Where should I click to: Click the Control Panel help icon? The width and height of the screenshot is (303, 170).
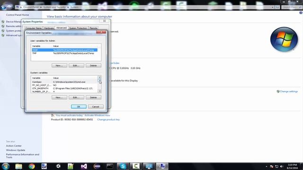tap(301, 13)
